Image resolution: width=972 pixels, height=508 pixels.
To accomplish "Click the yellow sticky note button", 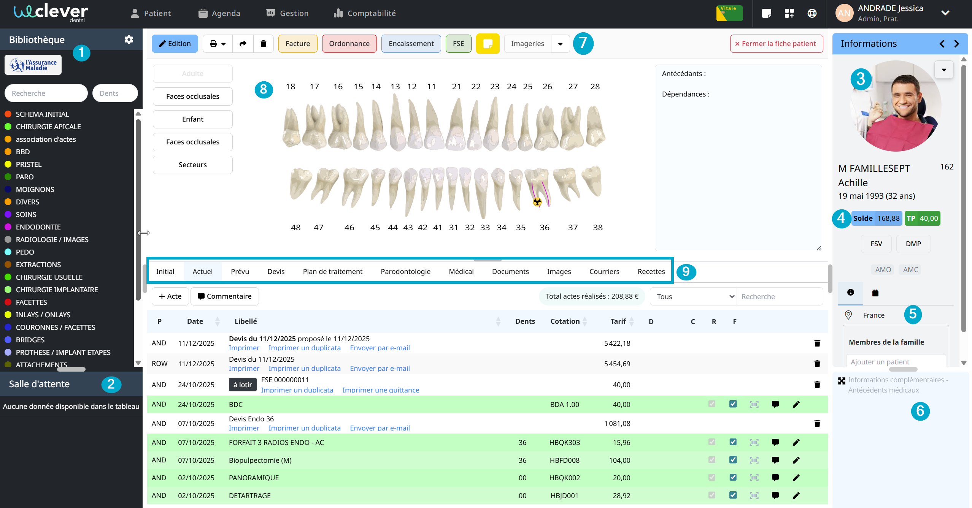I will point(488,44).
